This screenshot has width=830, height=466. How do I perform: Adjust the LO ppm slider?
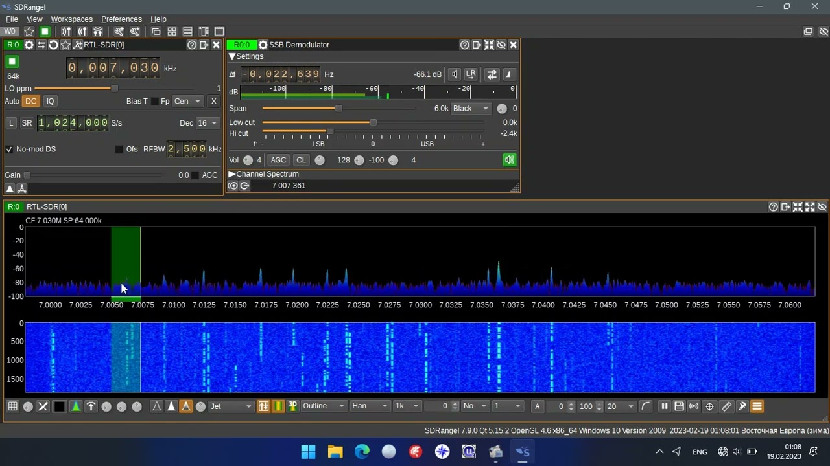pyautogui.click(x=114, y=89)
